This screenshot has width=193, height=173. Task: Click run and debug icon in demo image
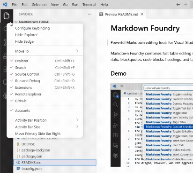point(116,125)
